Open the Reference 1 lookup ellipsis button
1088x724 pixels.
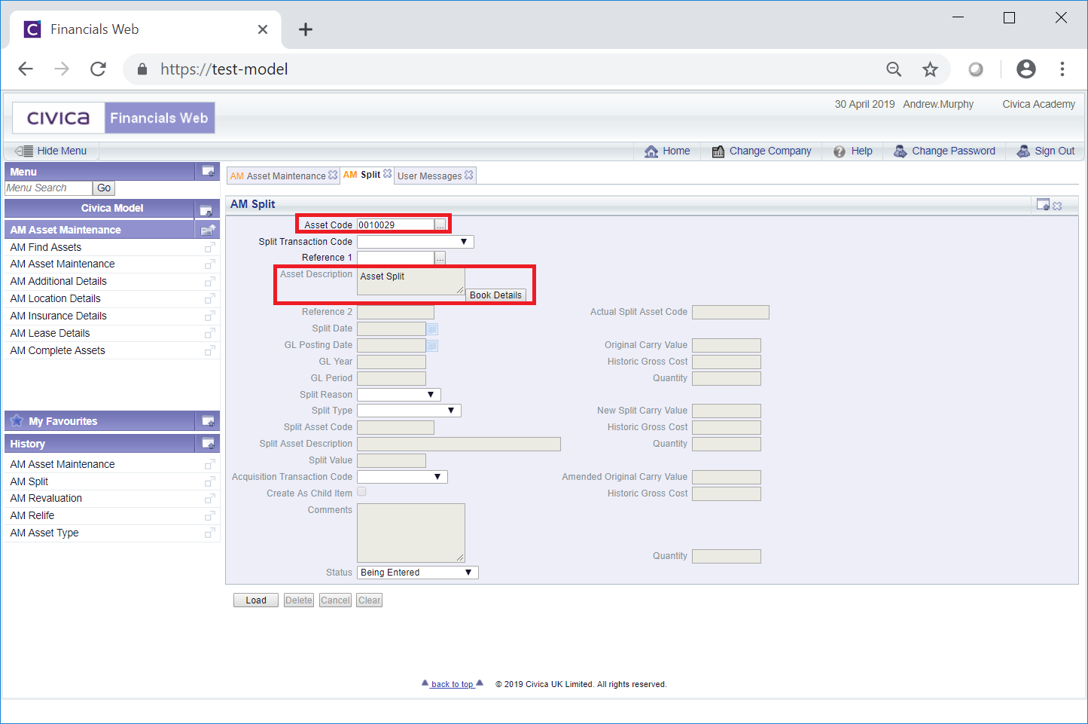(440, 258)
